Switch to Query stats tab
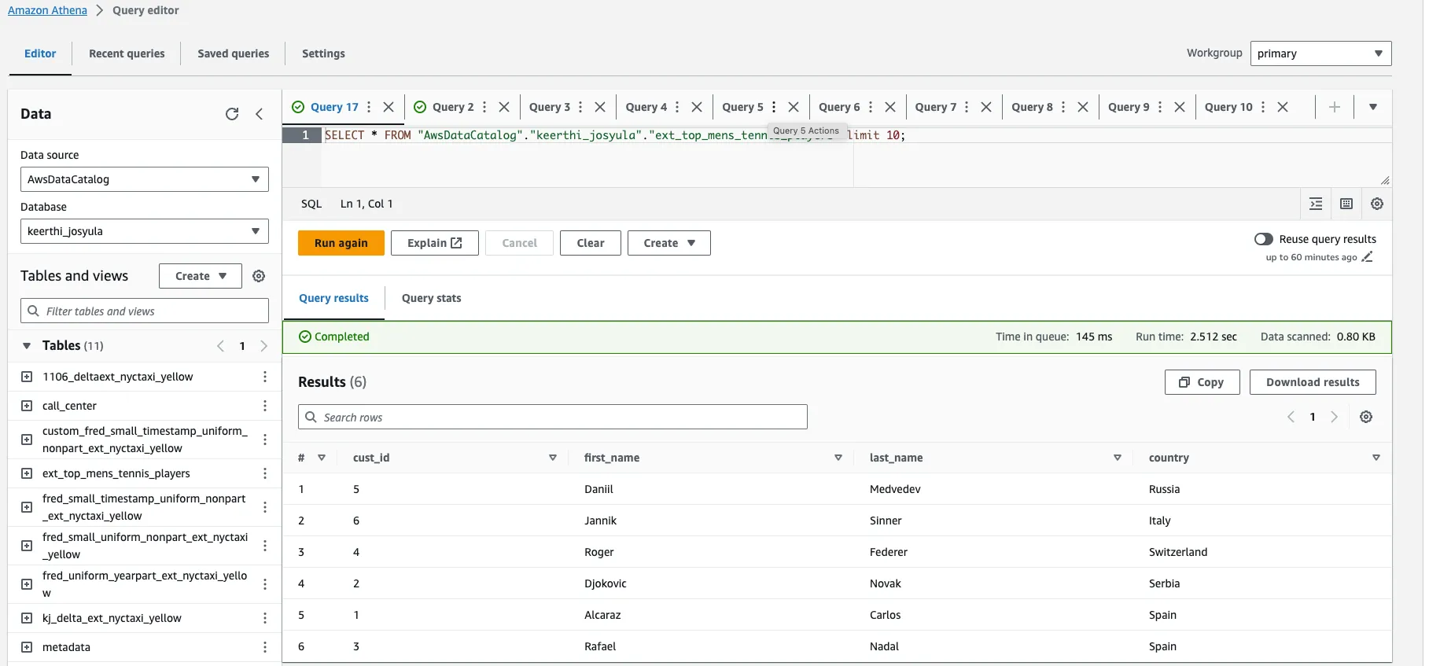The width and height of the screenshot is (1429, 666). coord(431,298)
